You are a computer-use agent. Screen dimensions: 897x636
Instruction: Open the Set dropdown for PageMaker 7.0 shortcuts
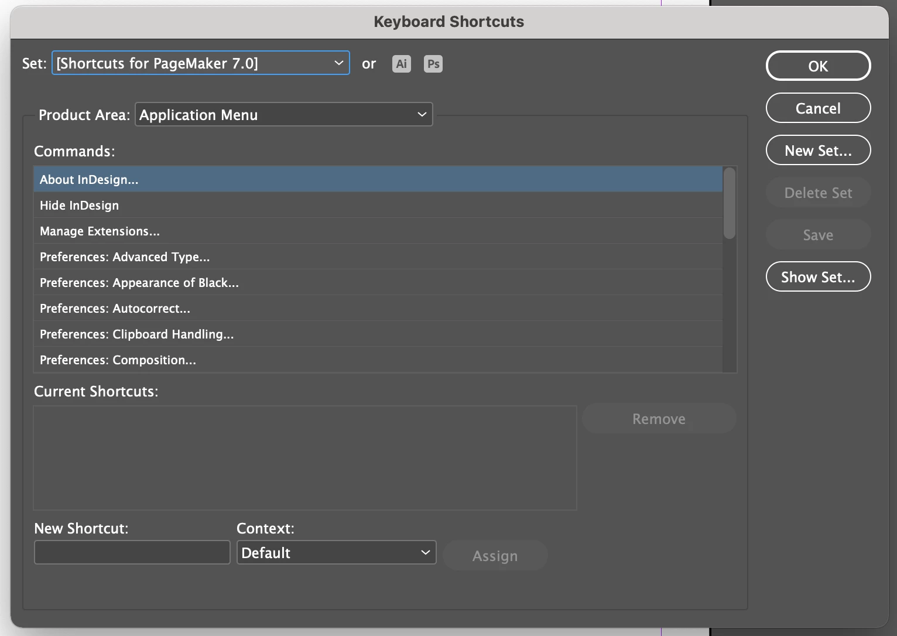coord(201,63)
